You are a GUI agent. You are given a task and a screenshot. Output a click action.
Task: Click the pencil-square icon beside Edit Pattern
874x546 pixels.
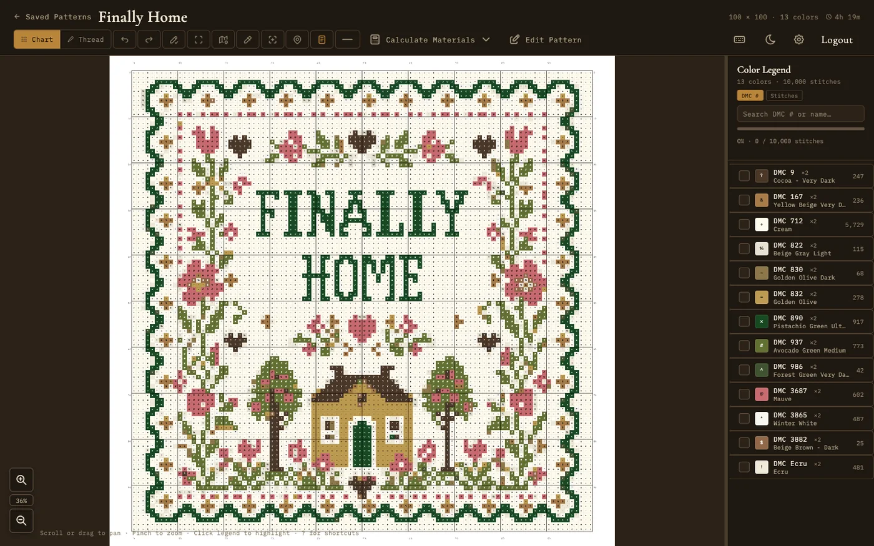pos(514,39)
